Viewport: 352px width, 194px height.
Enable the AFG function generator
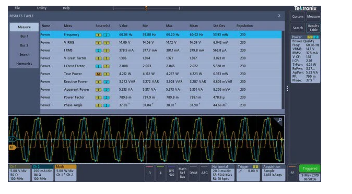pyautogui.click(x=204, y=173)
